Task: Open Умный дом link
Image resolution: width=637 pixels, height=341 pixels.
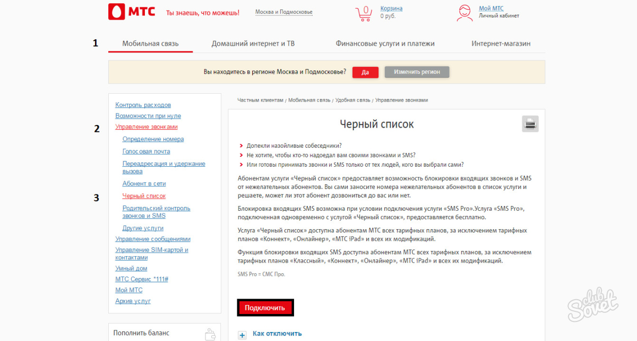Action: 131,268
